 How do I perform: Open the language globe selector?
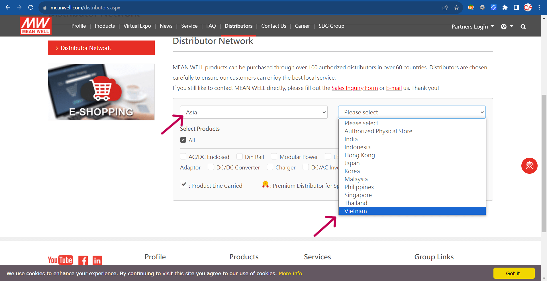coord(507,27)
